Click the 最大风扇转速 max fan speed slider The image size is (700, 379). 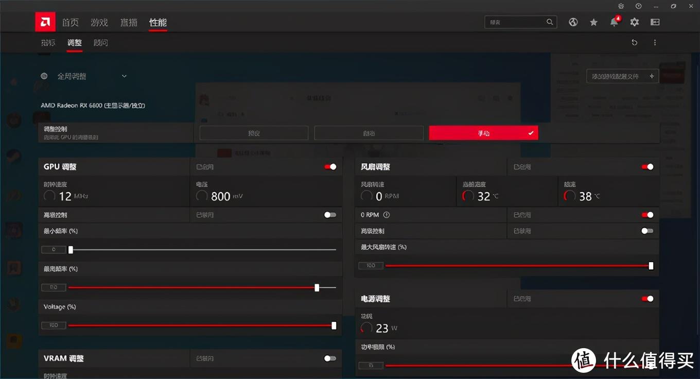pos(519,266)
